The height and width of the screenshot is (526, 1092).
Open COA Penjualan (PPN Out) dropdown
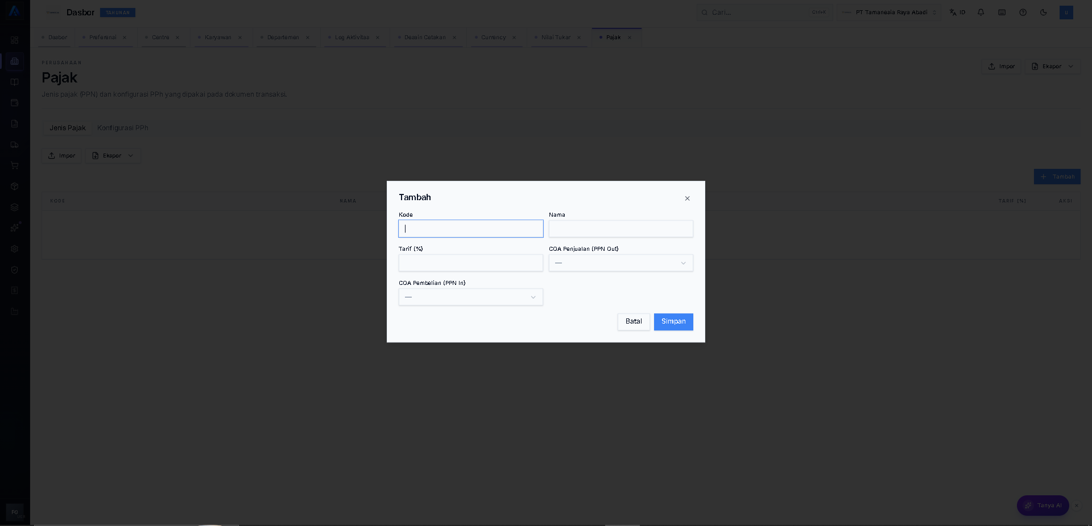click(x=621, y=263)
